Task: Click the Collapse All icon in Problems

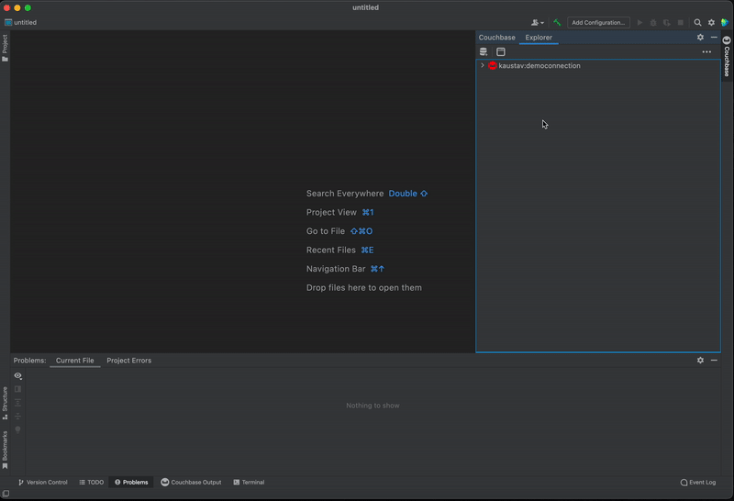Action: [17, 417]
